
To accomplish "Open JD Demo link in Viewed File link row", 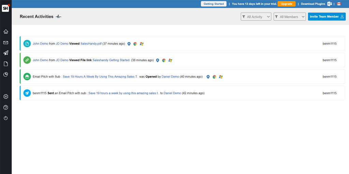I will (62, 60).
